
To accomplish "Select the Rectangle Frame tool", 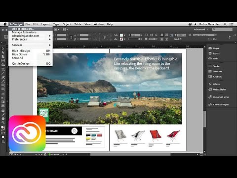I will coord(3,85).
